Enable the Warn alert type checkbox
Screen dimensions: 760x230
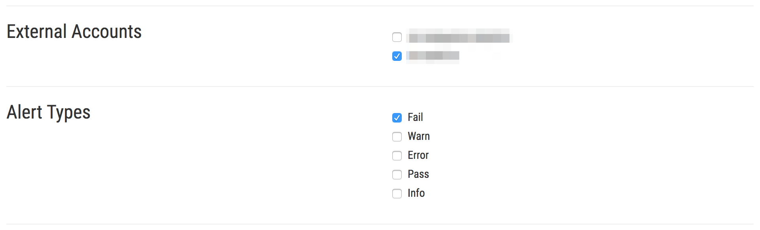coord(397,136)
